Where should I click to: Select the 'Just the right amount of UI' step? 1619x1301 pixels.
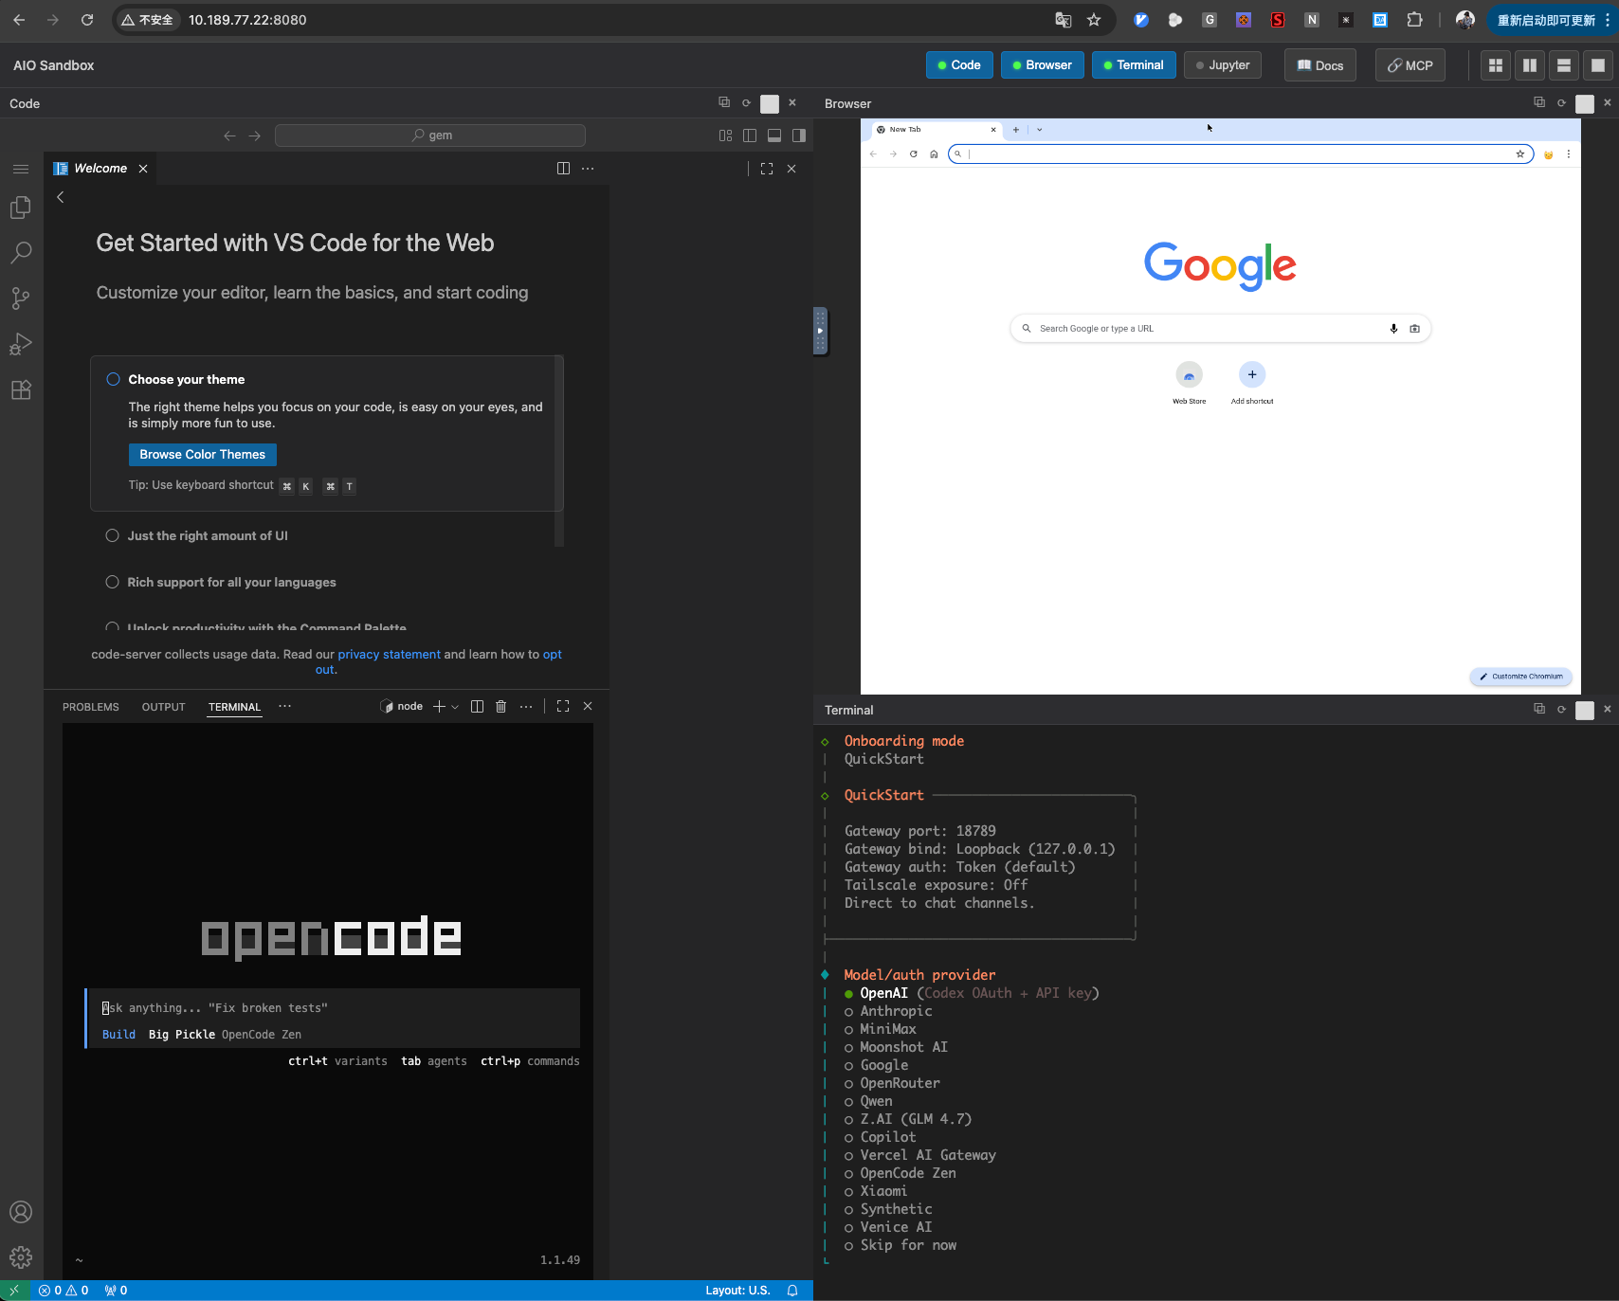click(208, 536)
